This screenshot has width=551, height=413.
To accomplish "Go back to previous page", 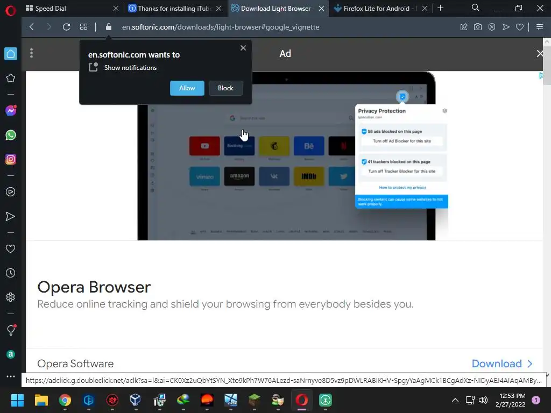I will (x=32, y=27).
